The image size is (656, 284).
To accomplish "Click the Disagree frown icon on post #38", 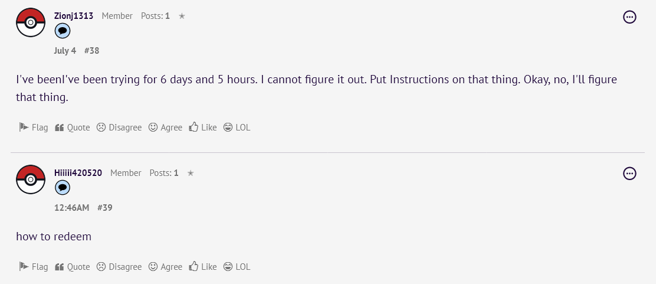I will tap(101, 127).
